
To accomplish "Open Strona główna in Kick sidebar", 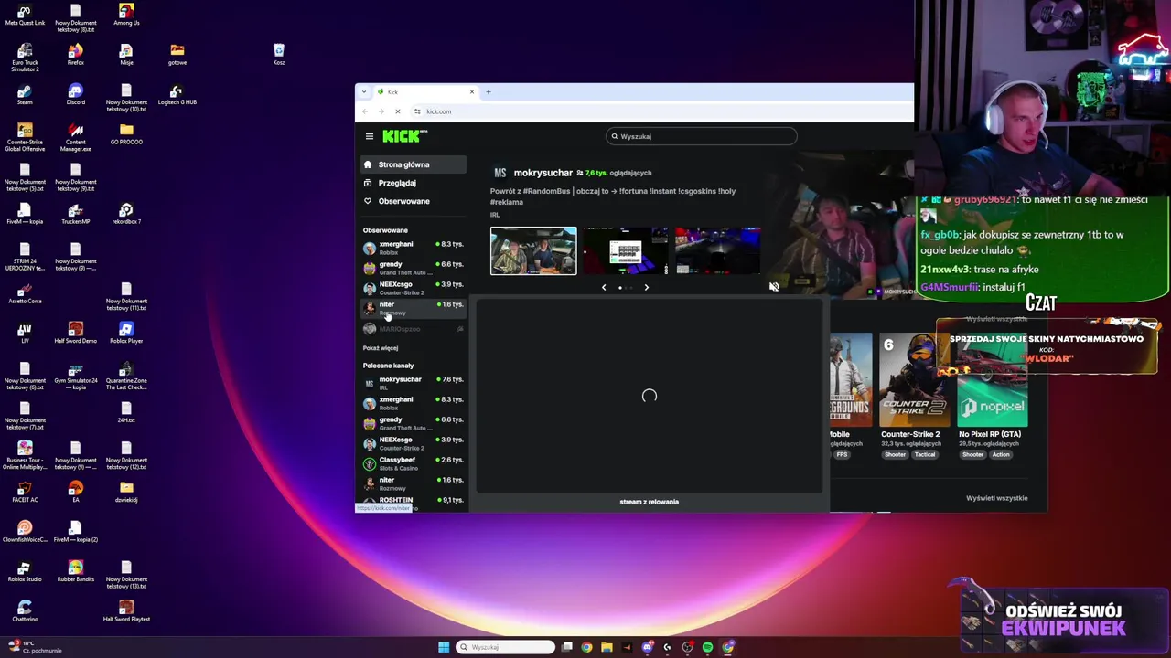I will 413,164.
